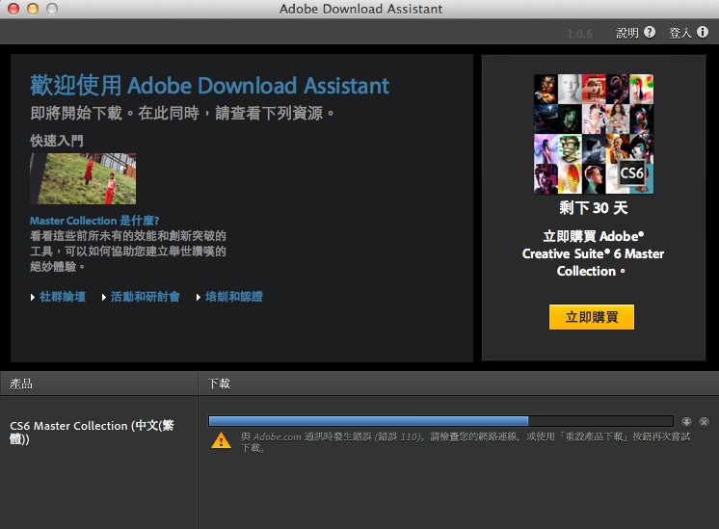This screenshot has width=719, height=529.
Task: Click the arrow before 活動和研討會
Action: (104, 297)
